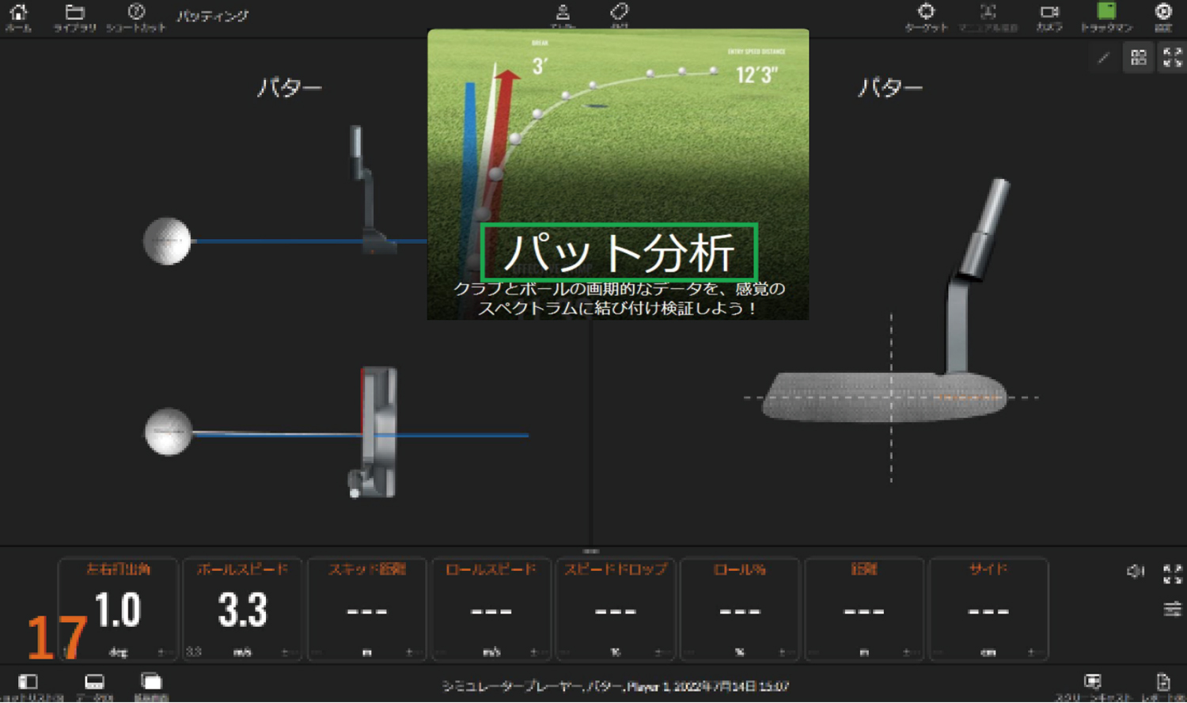Screen dimensions: 1187x703
Task: Open data tile filter settings sliders
Action: tap(1172, 609)
